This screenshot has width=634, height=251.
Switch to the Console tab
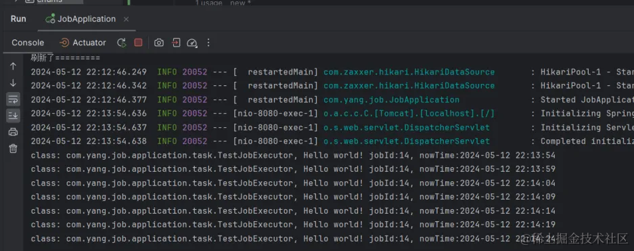tap(28, 43)
